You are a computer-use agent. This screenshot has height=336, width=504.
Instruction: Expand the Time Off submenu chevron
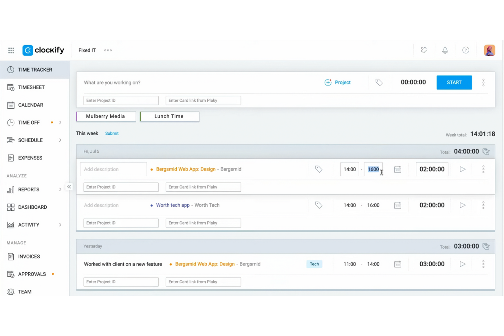60,123
